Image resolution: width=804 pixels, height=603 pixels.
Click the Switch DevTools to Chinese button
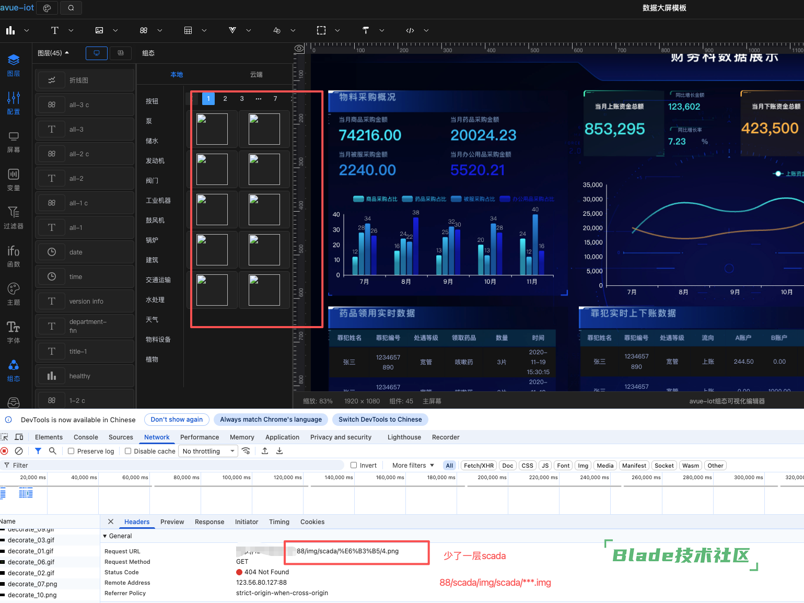point(380,420)
